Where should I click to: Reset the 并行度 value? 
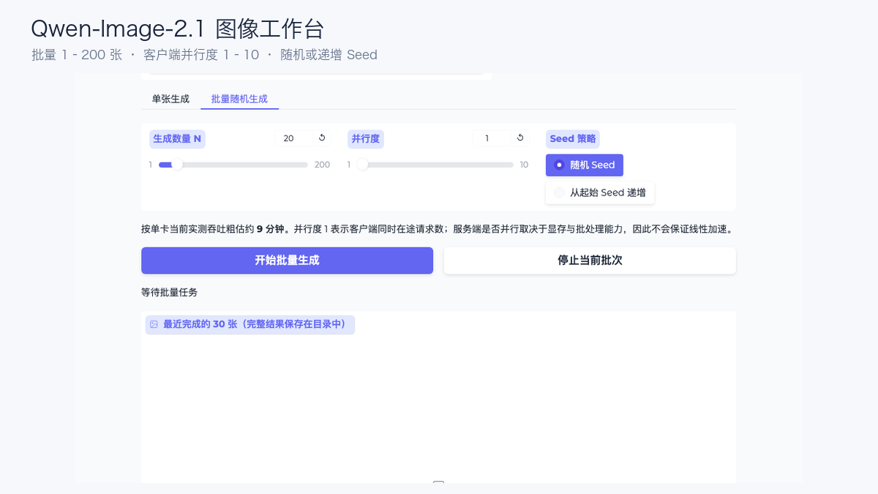(x=520, y=138)
